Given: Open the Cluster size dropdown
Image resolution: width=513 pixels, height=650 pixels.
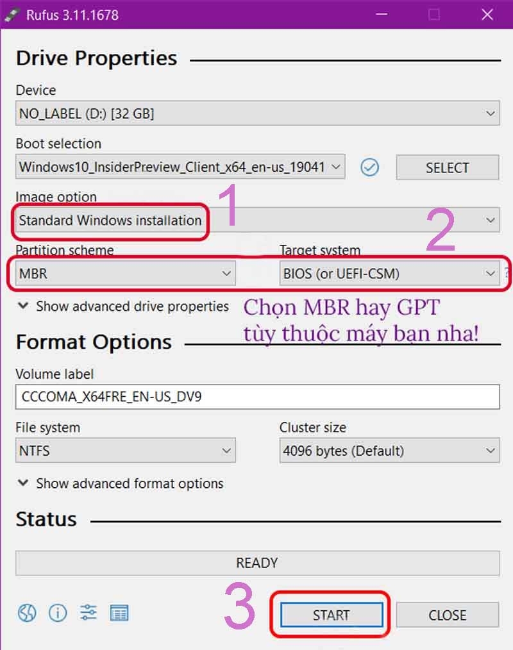Looking at the screenshot, I should 389,451.
